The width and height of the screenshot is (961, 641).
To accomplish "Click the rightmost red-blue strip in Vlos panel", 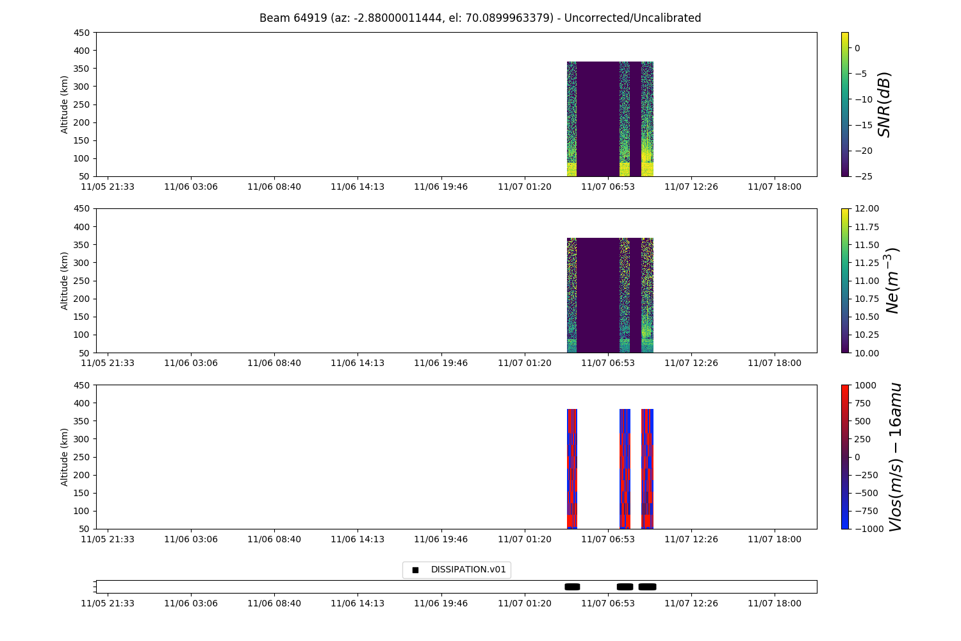I will (647, 468).
